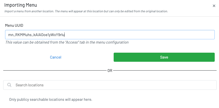This screenshot has width=219, height=108.
Task: Click the OR divider label
Action: point(110,71)
